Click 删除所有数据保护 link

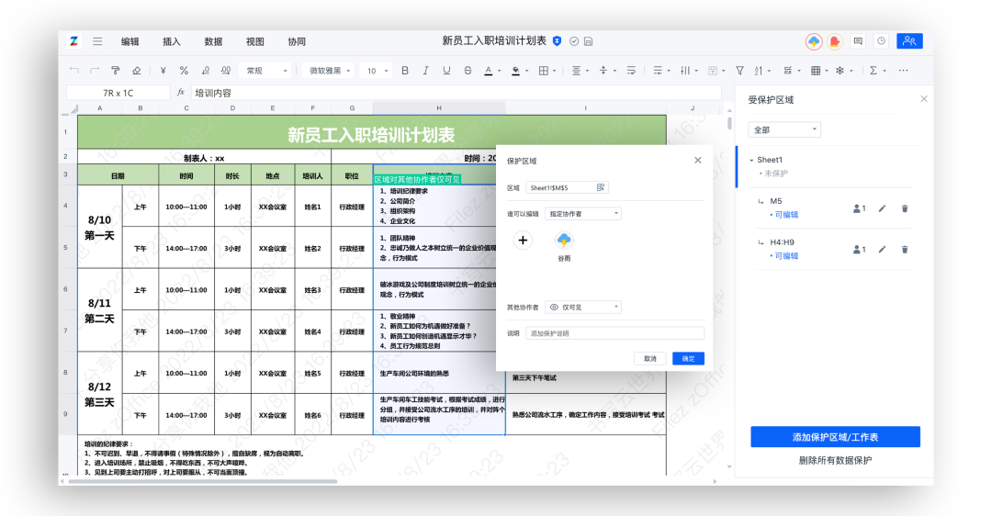(x=835, y=460)
